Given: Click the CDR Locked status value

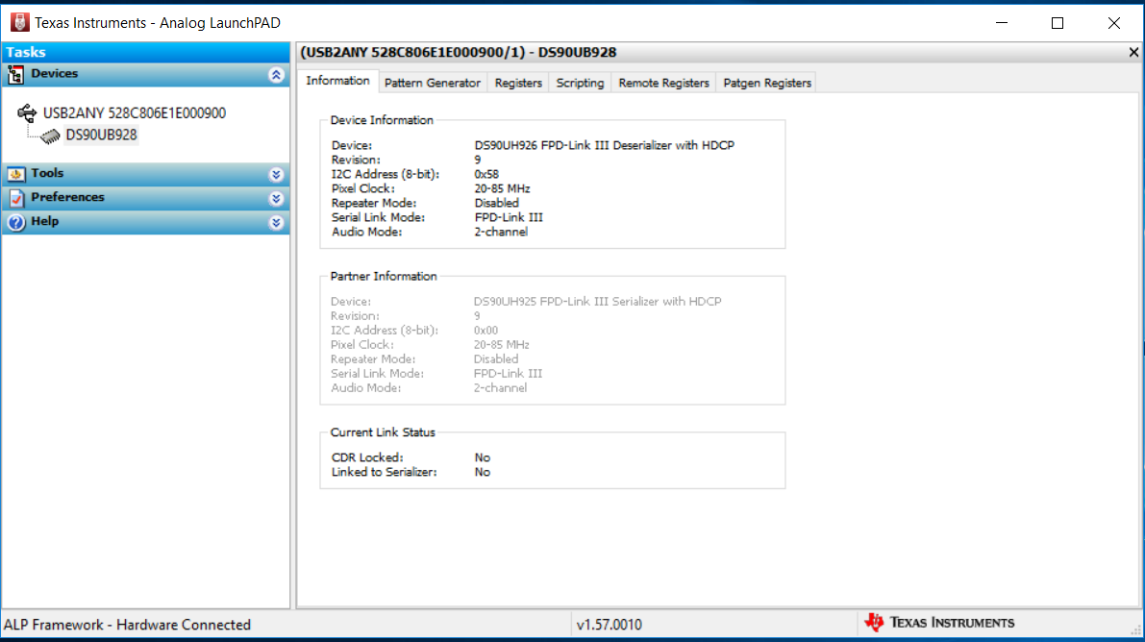Looking at the screenshot, I should coord(482,457).
